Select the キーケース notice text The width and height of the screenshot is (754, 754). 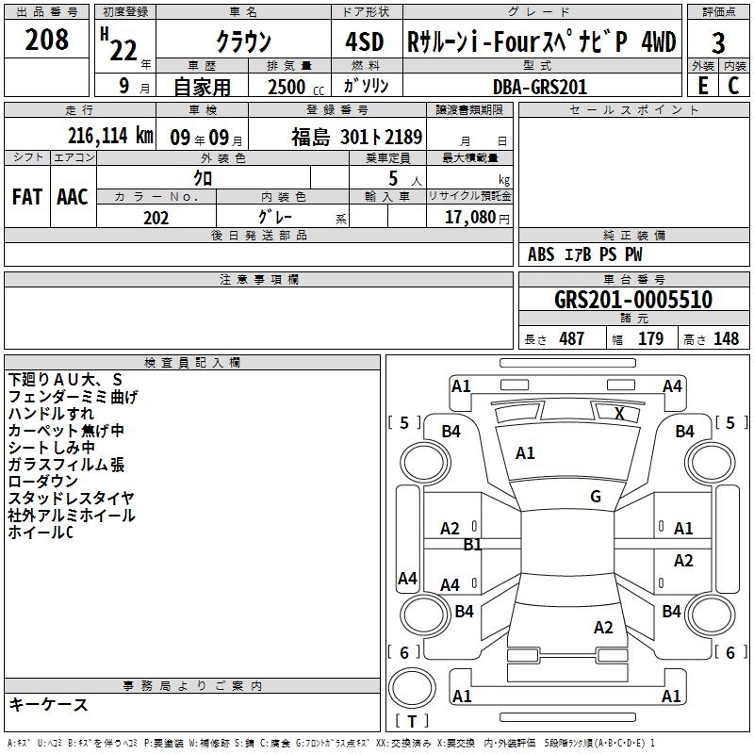coord(48,705)
